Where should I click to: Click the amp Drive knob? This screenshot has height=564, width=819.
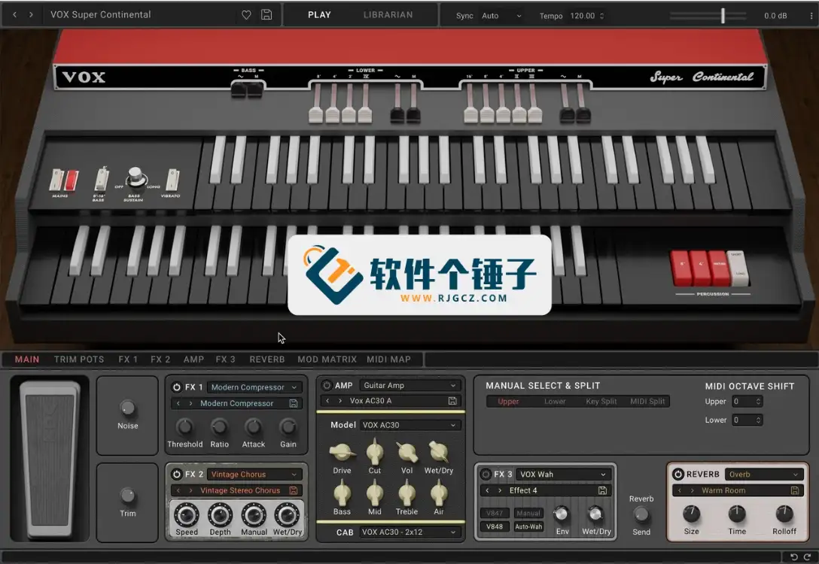click(342, 452)
